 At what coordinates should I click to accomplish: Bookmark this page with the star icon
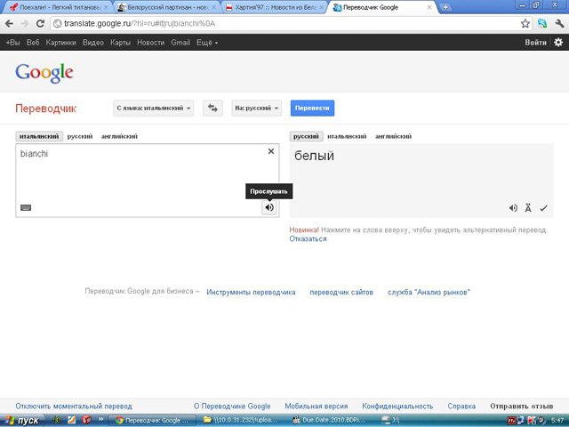525,24
